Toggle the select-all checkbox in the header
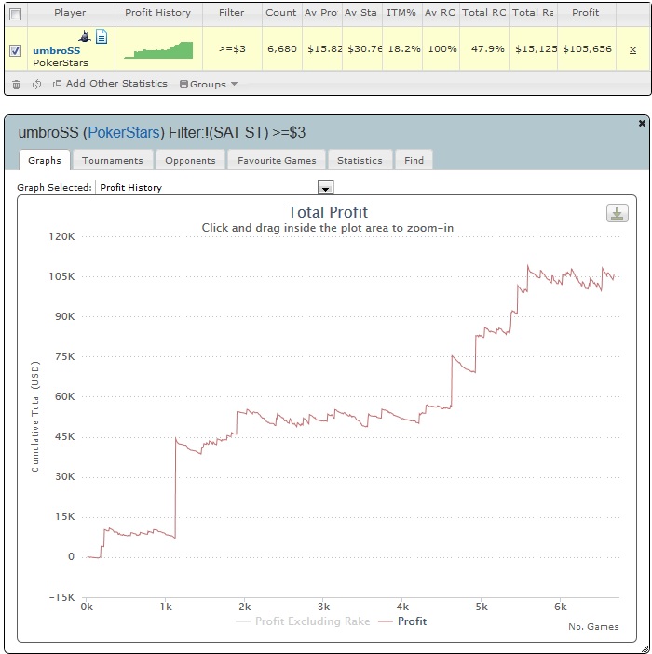 pyautogui.click(x=16, y=15)
